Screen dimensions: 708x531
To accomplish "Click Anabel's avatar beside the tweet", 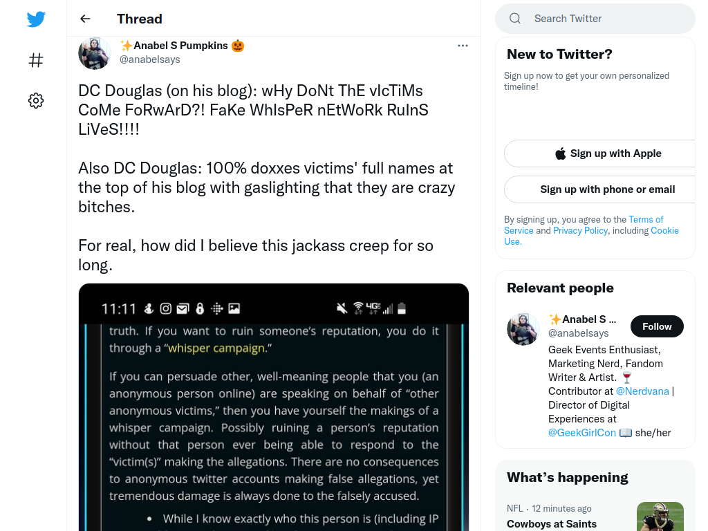I will [94, 53].
